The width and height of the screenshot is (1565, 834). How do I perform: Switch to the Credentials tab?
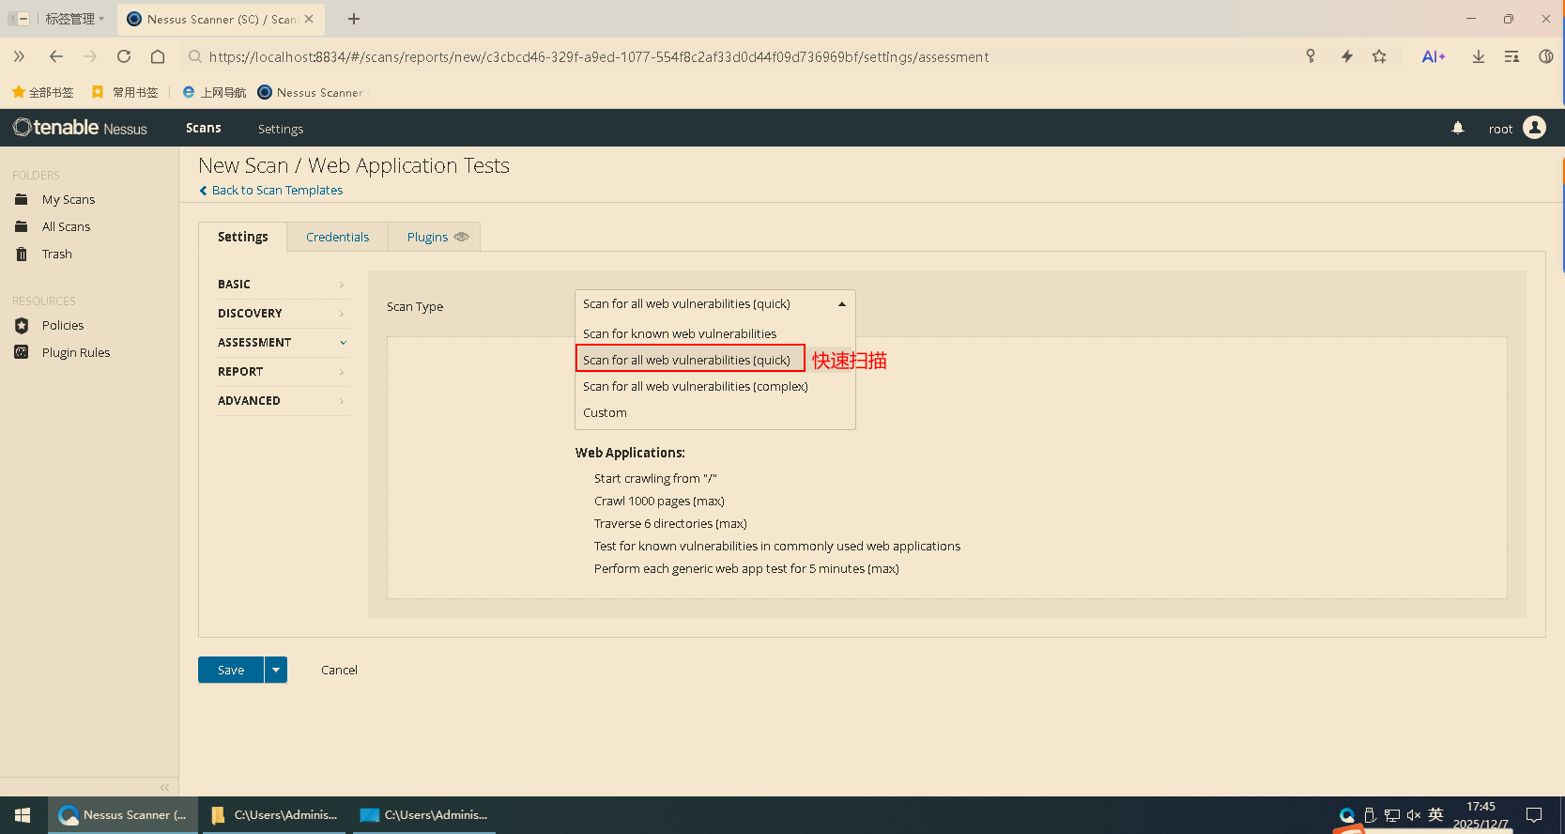pos(337,238)
